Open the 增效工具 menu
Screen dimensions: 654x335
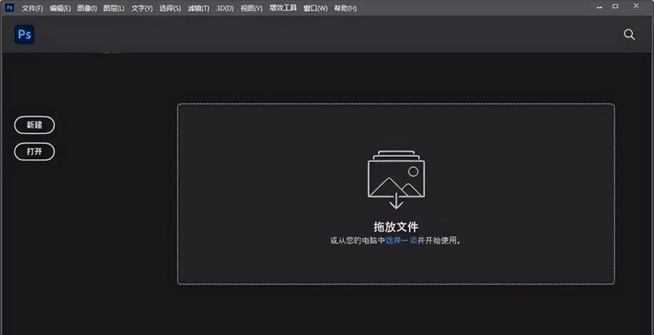[282, 8]
